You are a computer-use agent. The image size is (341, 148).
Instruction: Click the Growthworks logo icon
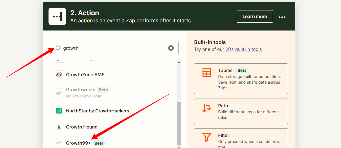coord(59,92)
